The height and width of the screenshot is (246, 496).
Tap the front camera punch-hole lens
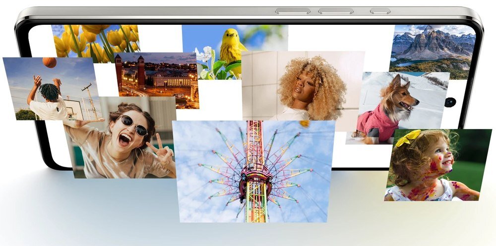450,102
